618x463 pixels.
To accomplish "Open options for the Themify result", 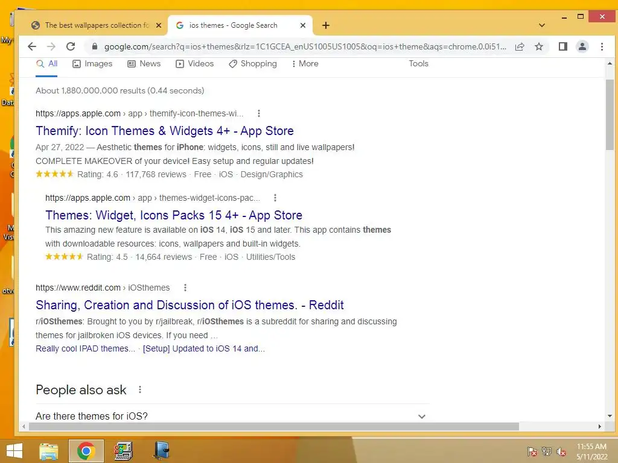I will point(258,113).
